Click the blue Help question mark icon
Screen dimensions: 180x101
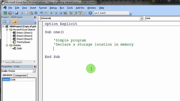[x=90, y=13]
